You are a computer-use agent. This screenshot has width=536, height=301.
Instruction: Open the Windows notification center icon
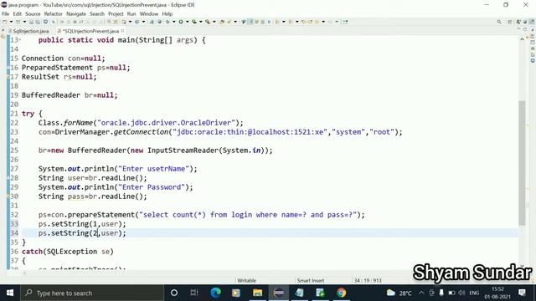point(522,293)
